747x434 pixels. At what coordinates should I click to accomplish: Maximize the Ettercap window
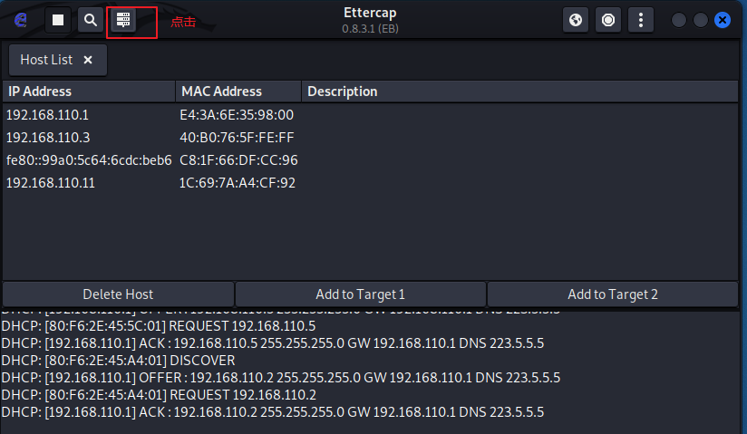click(700, 20)
